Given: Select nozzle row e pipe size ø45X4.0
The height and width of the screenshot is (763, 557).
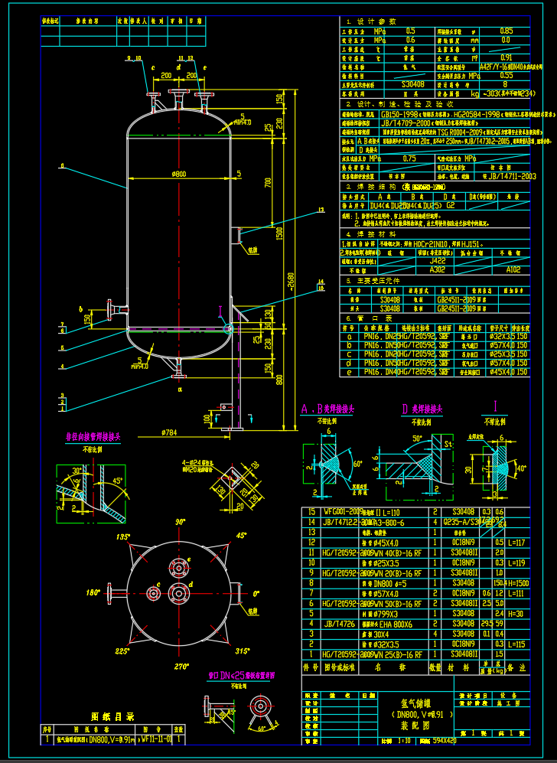Looking at the screenshot, I should (502, 372).
